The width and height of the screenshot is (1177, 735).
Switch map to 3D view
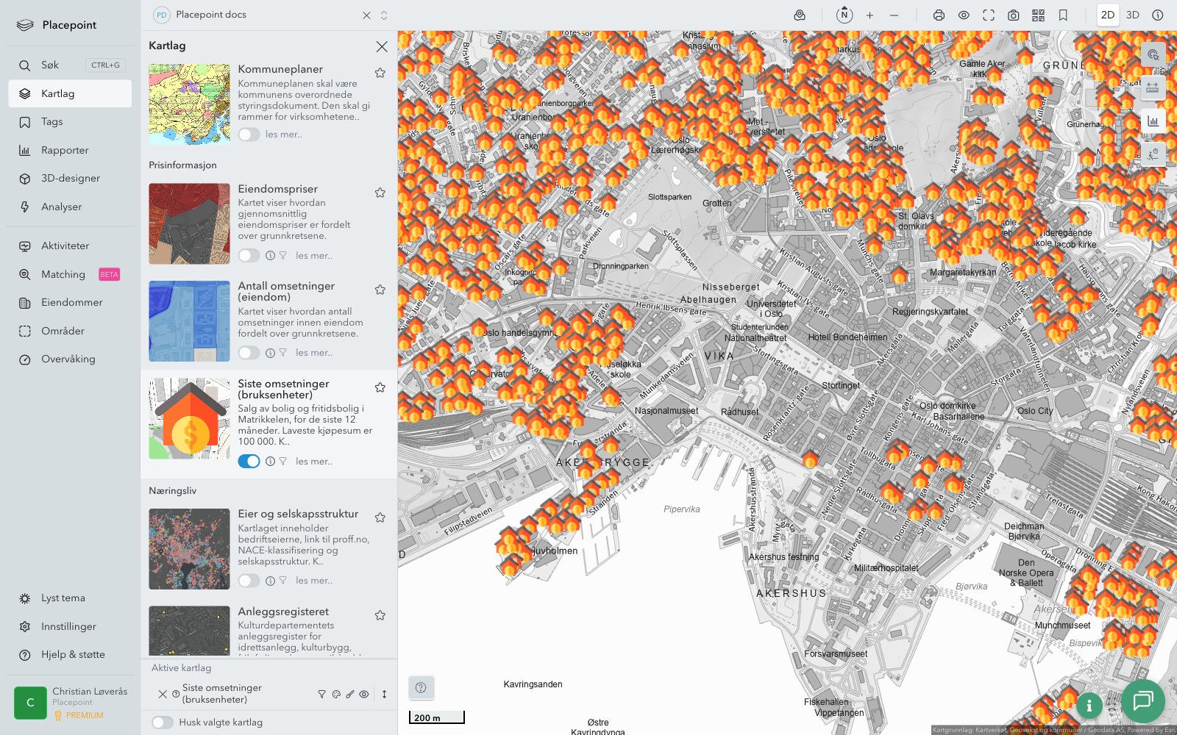pyautogui.click(x=1133, y=15)
